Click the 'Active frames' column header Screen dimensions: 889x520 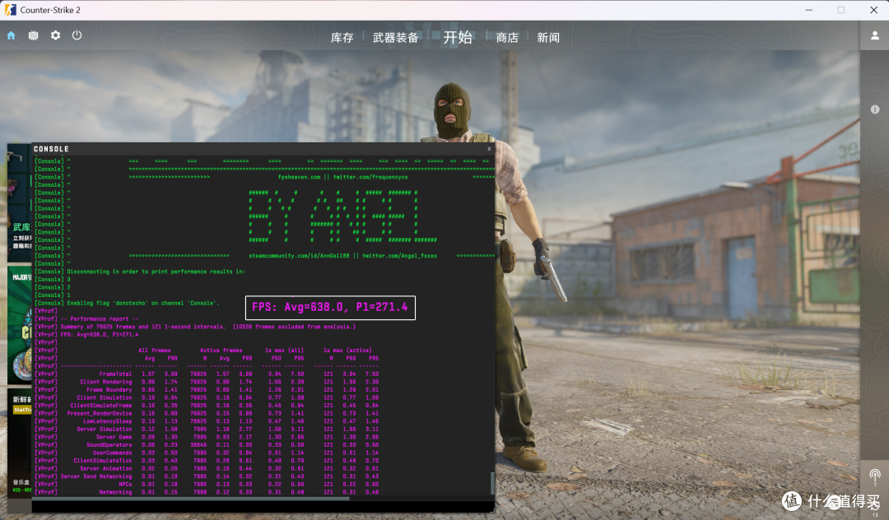[x=221, y=350]
